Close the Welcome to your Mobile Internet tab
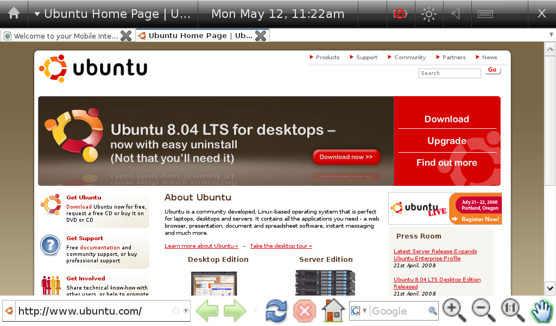 [x=126, y=35]
